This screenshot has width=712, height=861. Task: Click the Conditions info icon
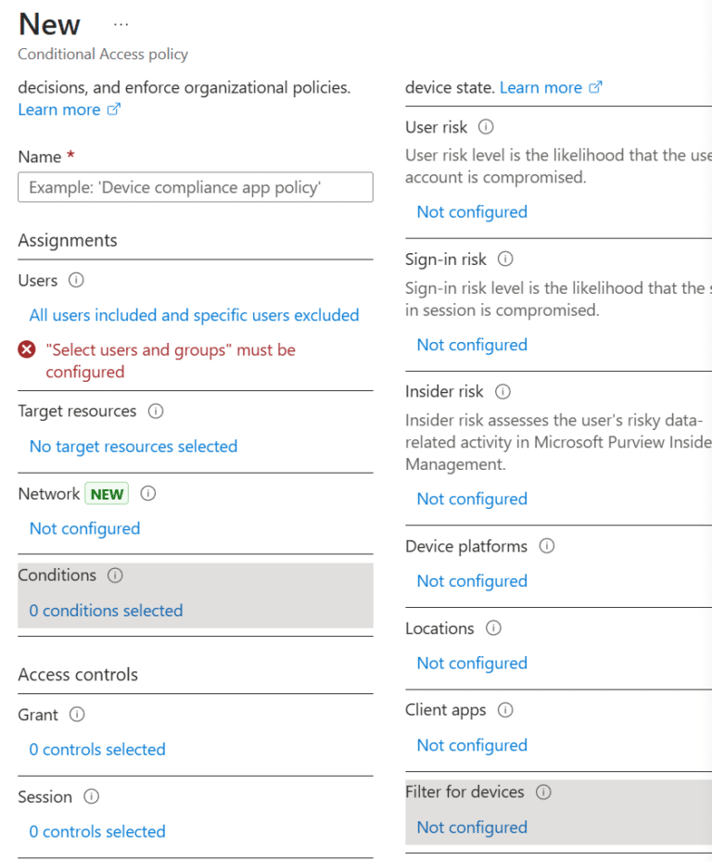click(x=115, y=576)
